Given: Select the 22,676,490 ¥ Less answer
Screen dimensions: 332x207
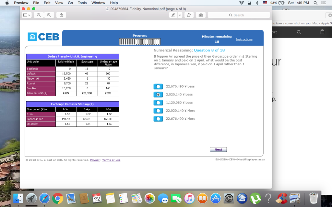Looking at the screenshot, I should [x=158, y=86].
